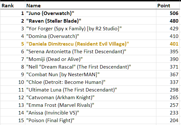Select the "Catwoman (Arkham Knight)" cell
The height and width of the screenshot is (125, 181).
click(x=91, y=97)
